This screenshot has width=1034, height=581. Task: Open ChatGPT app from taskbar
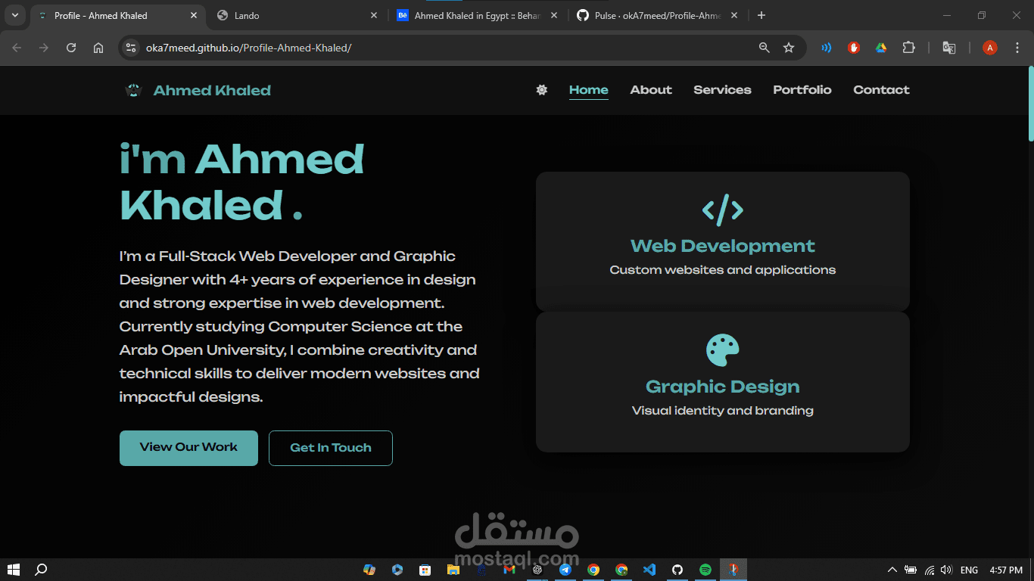pyautogui.click(x=537, y=570)
